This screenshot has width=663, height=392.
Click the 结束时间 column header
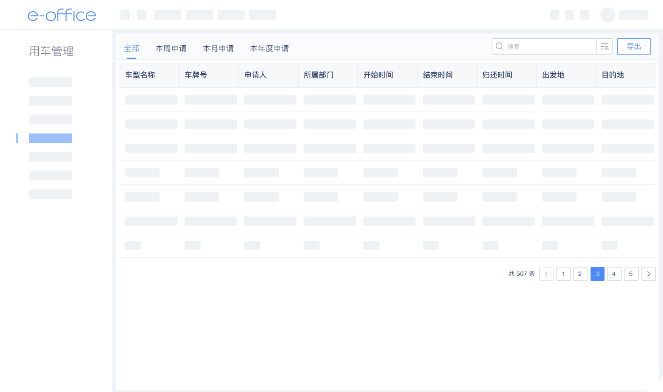pyautogui.click(x=447, y=75)
